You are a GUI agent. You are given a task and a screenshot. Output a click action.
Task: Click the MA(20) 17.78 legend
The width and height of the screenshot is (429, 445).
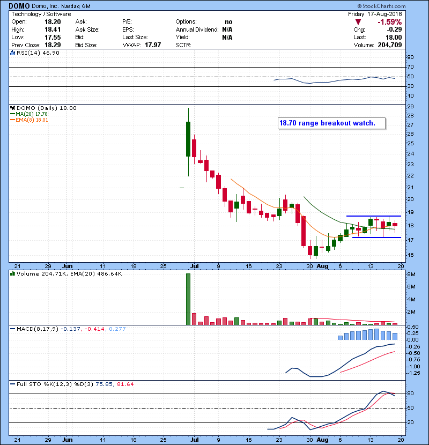(32, 114)
